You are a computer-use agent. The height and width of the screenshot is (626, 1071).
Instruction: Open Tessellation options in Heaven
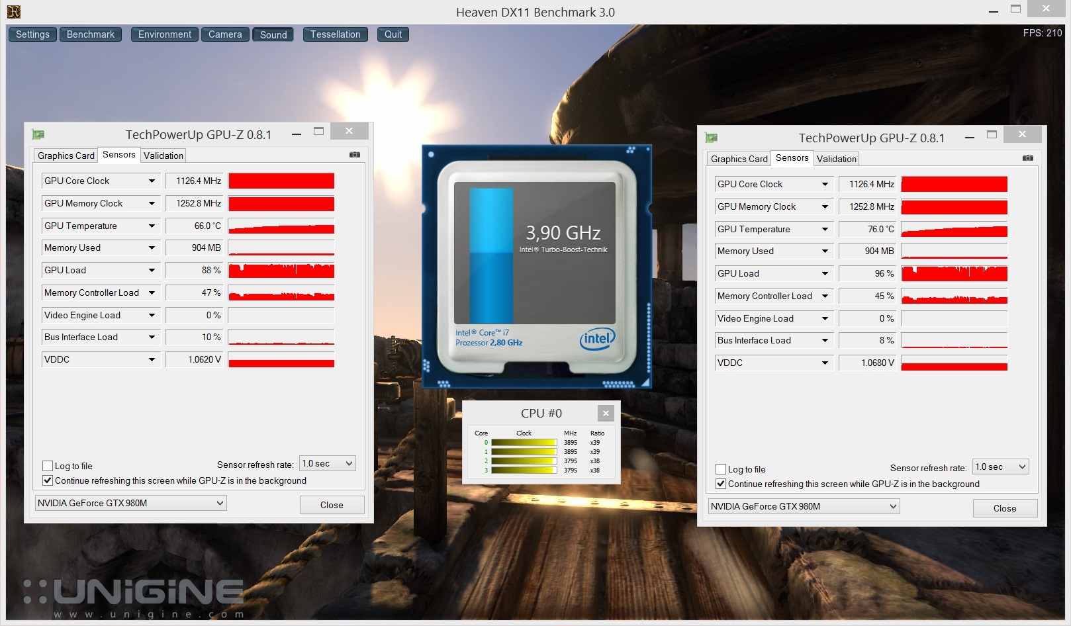point(336,34)
